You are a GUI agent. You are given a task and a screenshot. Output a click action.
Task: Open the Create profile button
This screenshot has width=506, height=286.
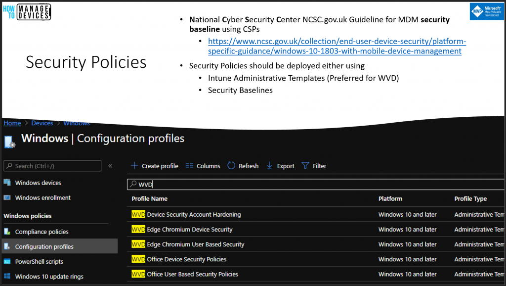pyautogui.click(x=155, y=166)
